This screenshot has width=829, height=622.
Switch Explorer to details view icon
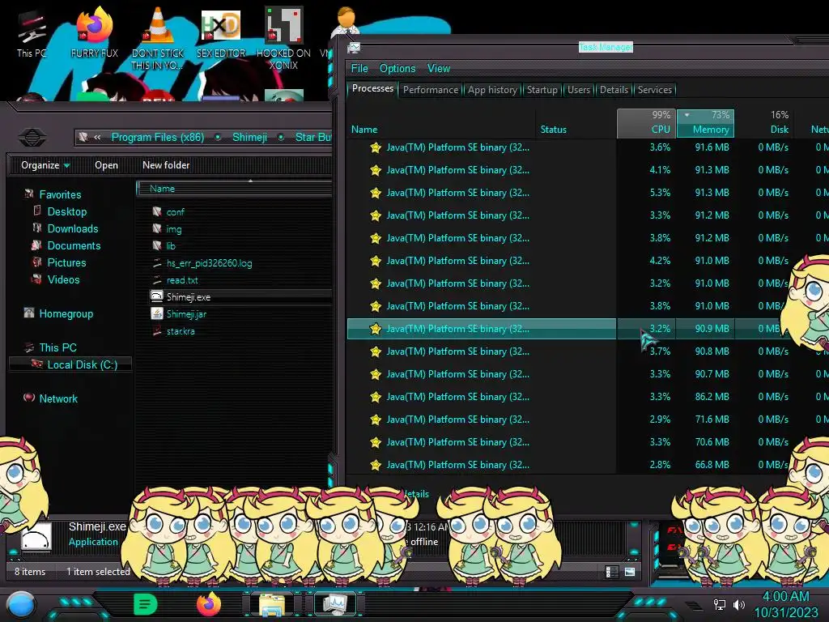pyautogui.click(x=612, y=572)
